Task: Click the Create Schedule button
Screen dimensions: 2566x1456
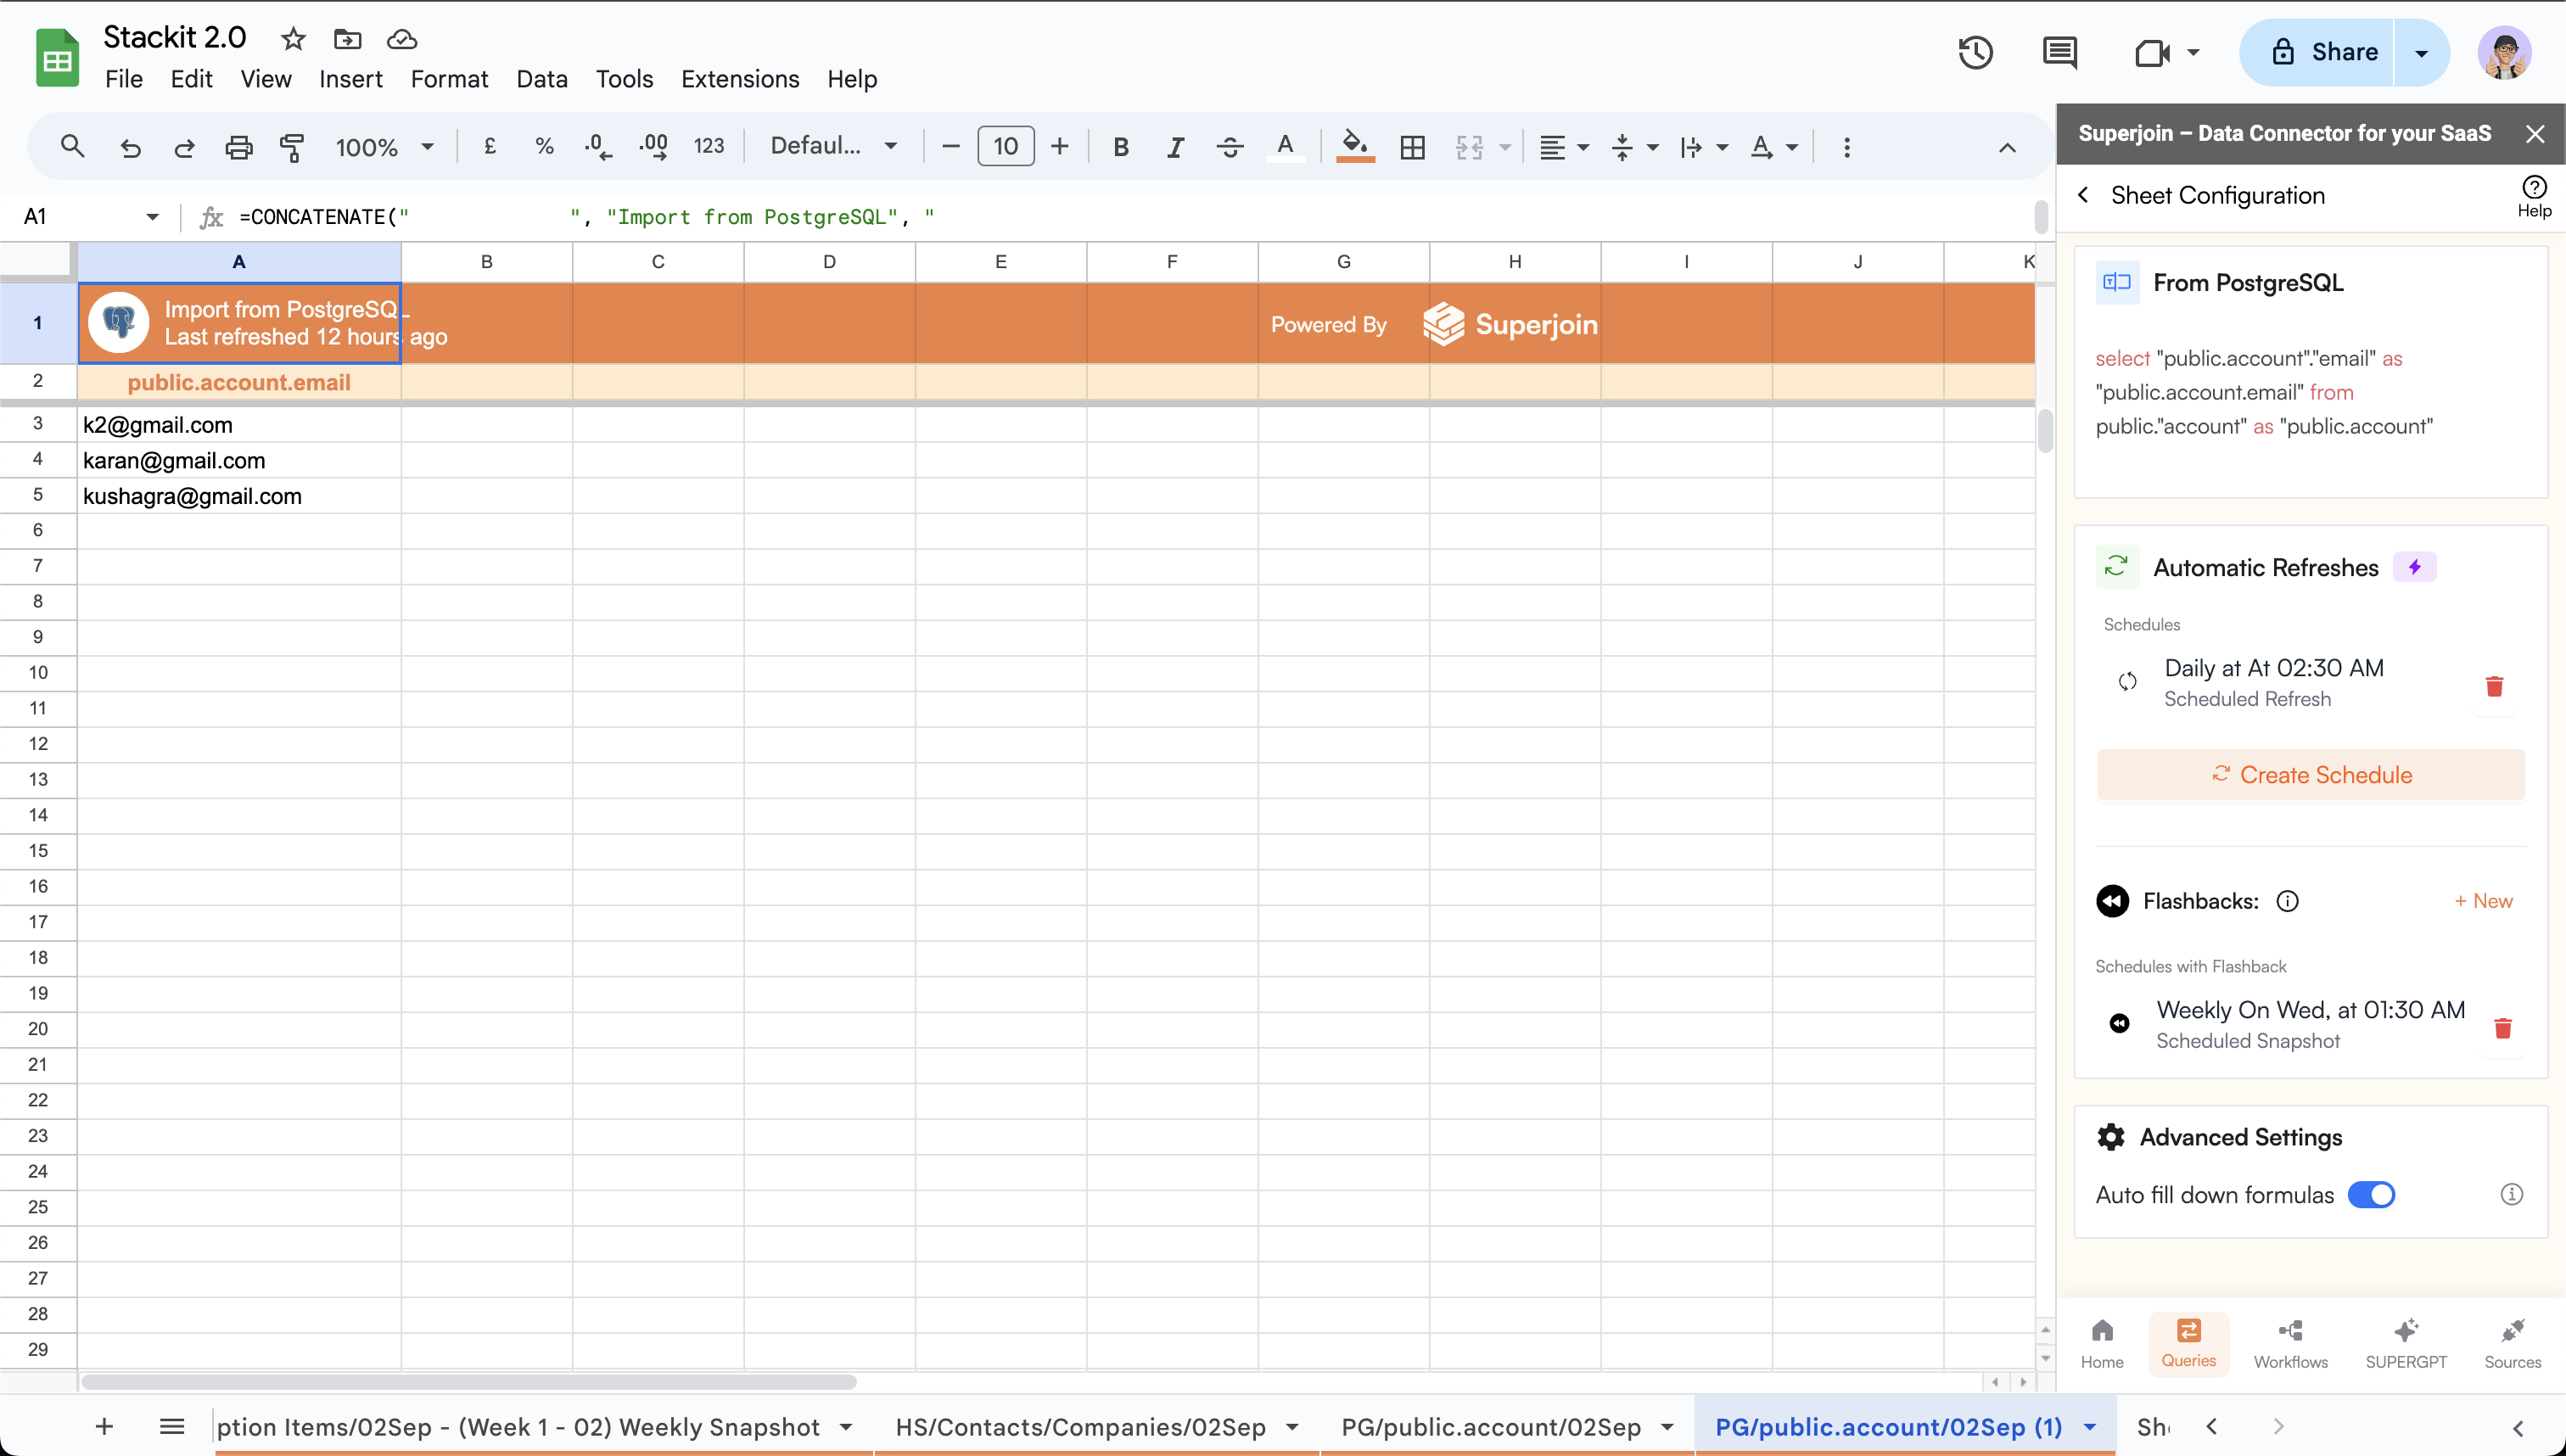Action: tap(2310, 775)
